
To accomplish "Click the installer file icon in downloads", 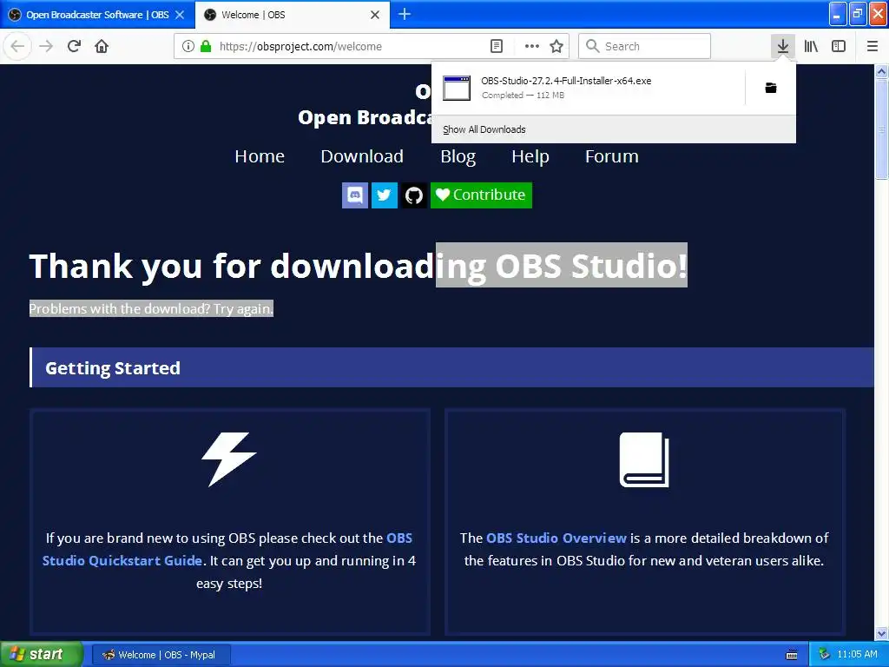I will (x=457, y=88).
